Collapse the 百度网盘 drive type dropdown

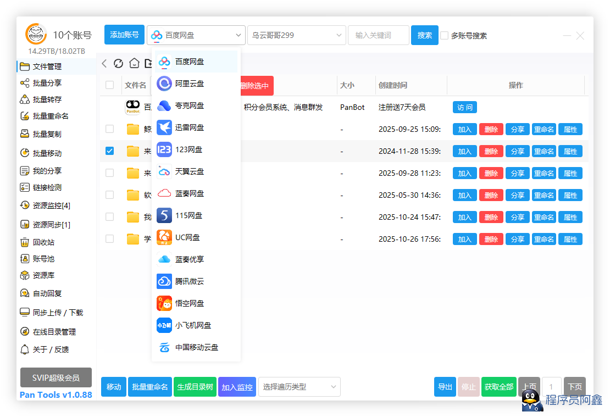click(196, 35)
